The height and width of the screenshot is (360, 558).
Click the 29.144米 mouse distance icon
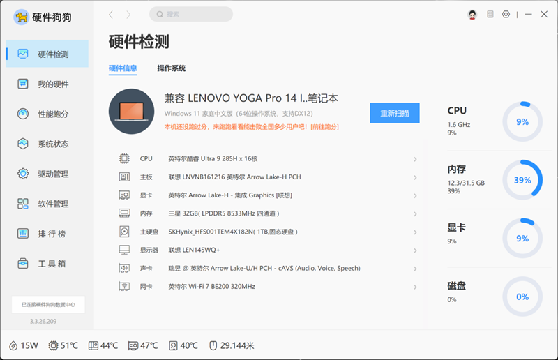[213, 346]
